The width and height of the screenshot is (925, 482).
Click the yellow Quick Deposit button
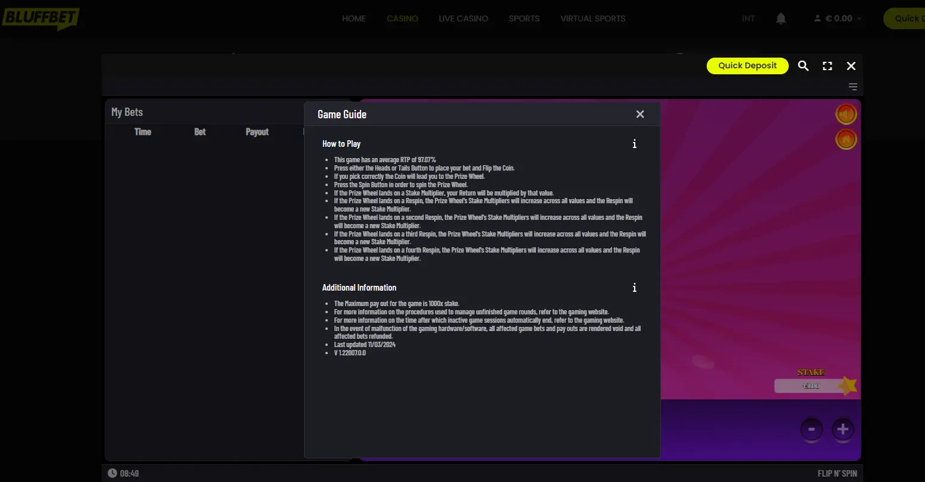[748, 65]
